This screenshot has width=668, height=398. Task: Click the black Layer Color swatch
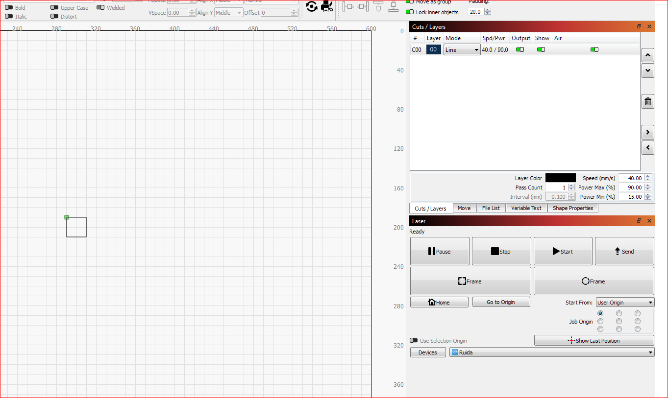pos(560,178)
